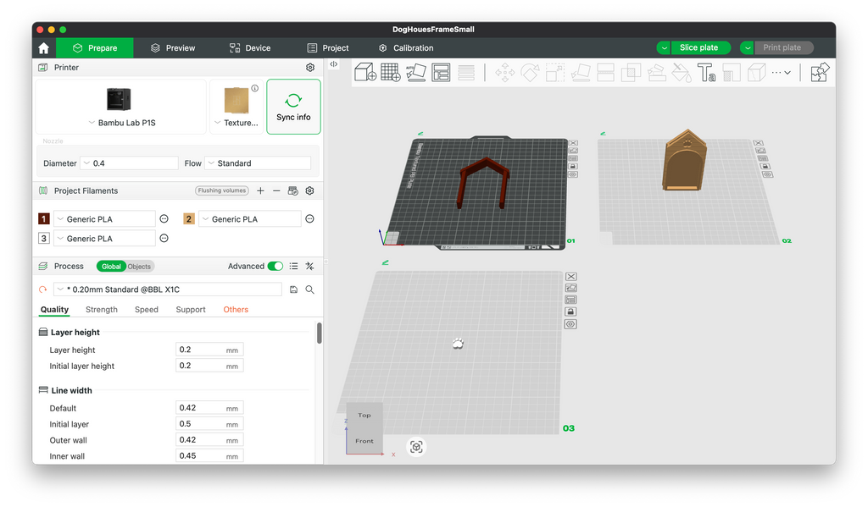868x507 pixels.
Task: Click the Add plate grid icon
Action: coord(390,73)
